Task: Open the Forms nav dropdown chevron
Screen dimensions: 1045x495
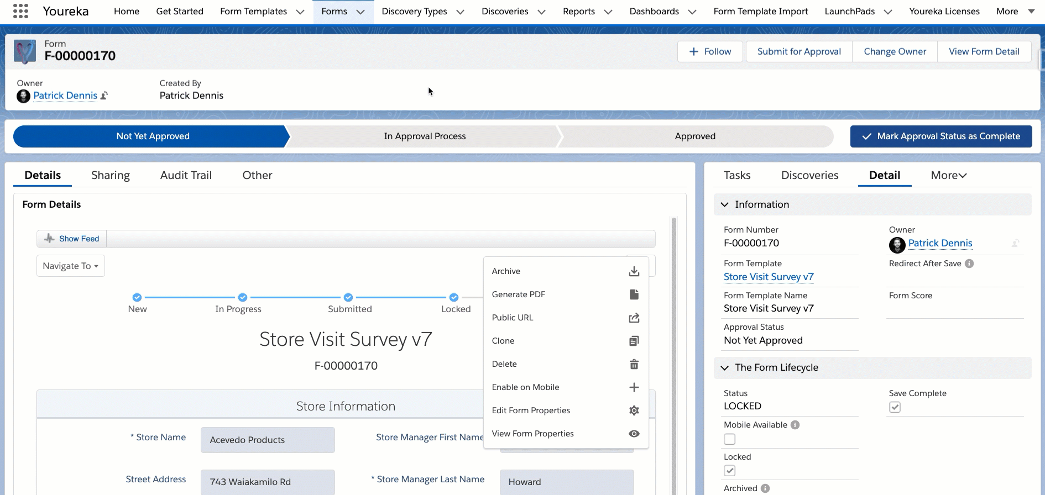Action: tap(360, 12)
